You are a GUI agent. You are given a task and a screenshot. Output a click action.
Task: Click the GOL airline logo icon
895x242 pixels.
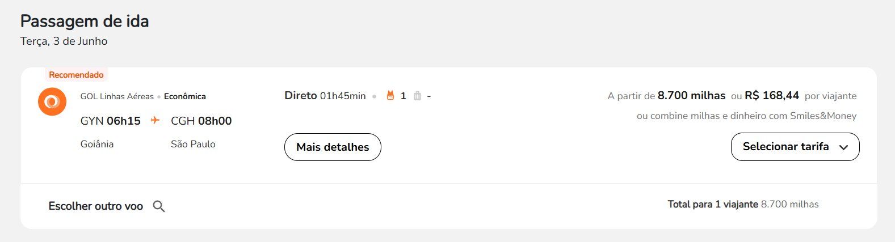[x=52, y=102]
